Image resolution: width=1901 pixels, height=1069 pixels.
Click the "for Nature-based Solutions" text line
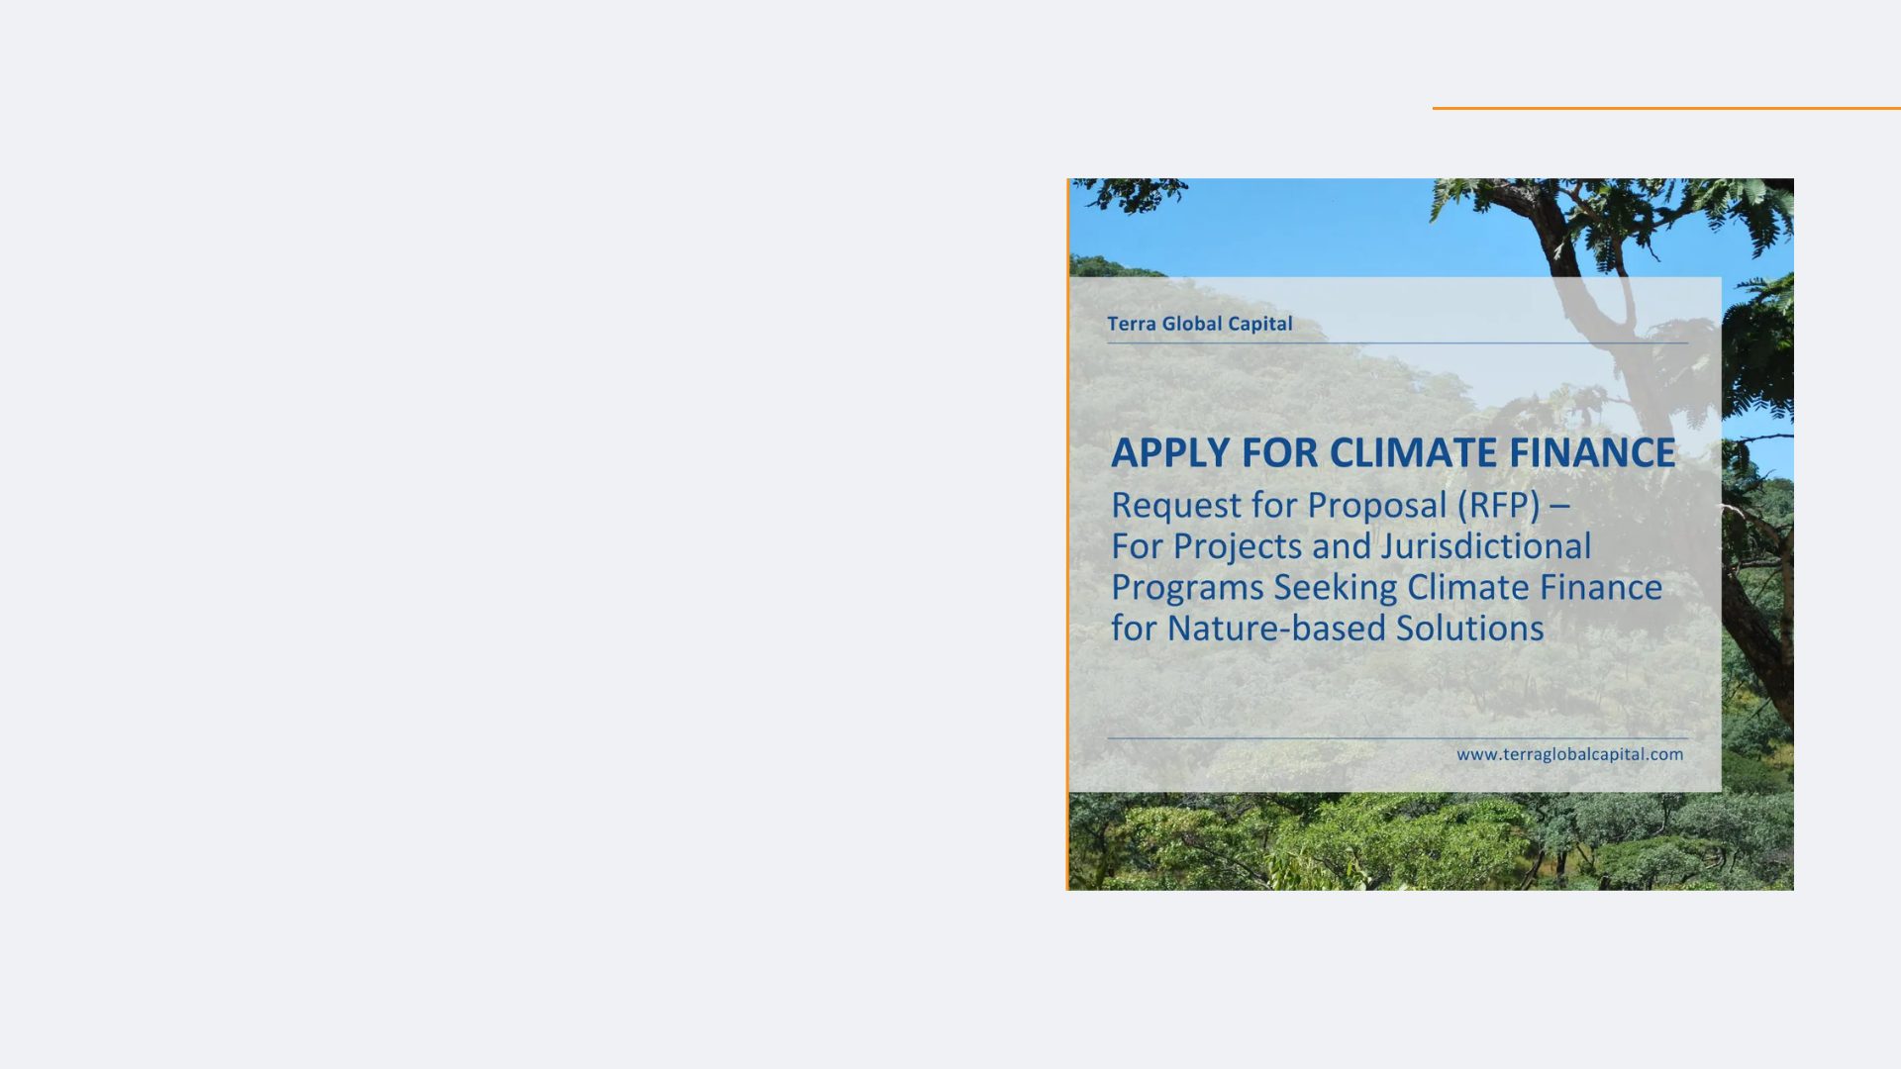point(1327,629)
